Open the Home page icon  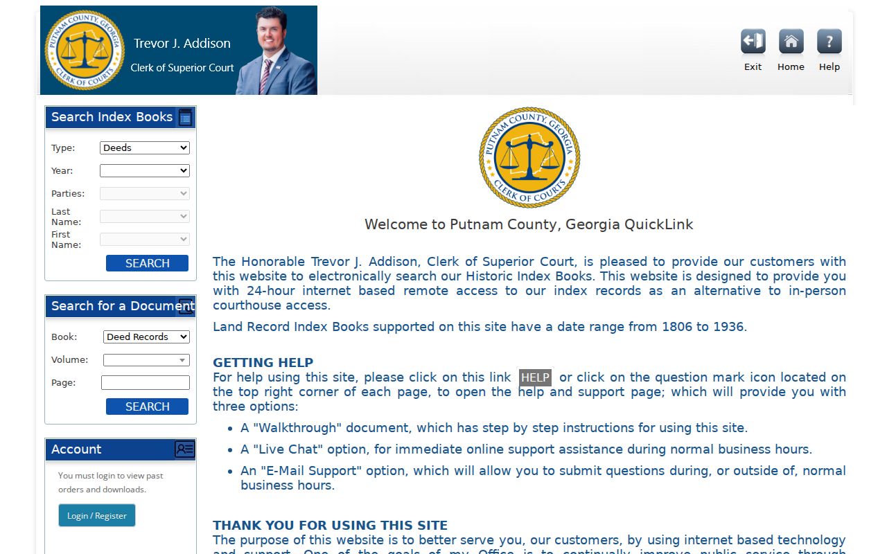pos(791,42)
